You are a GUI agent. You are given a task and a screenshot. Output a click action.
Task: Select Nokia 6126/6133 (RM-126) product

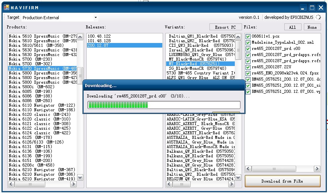[43, 142]
